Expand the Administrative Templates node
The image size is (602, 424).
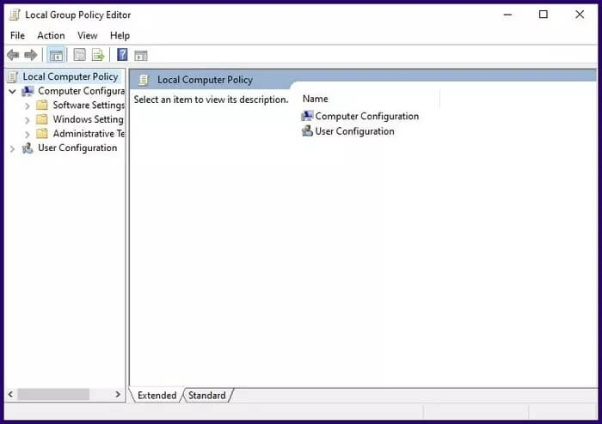click(27, 134)
